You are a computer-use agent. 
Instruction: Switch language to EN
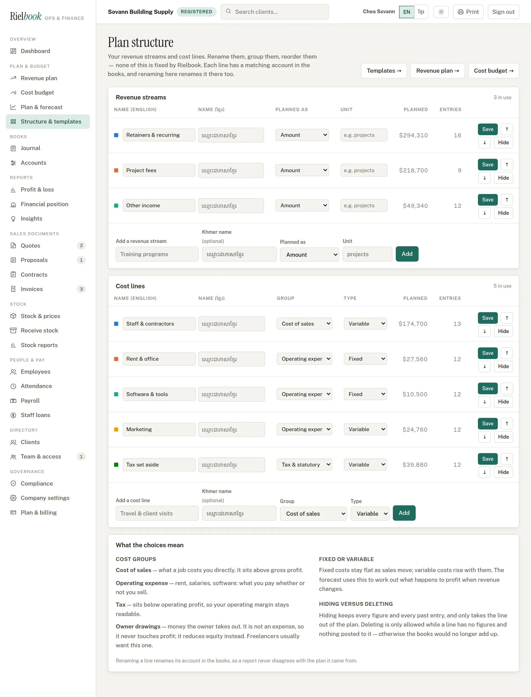click(407, 12)
